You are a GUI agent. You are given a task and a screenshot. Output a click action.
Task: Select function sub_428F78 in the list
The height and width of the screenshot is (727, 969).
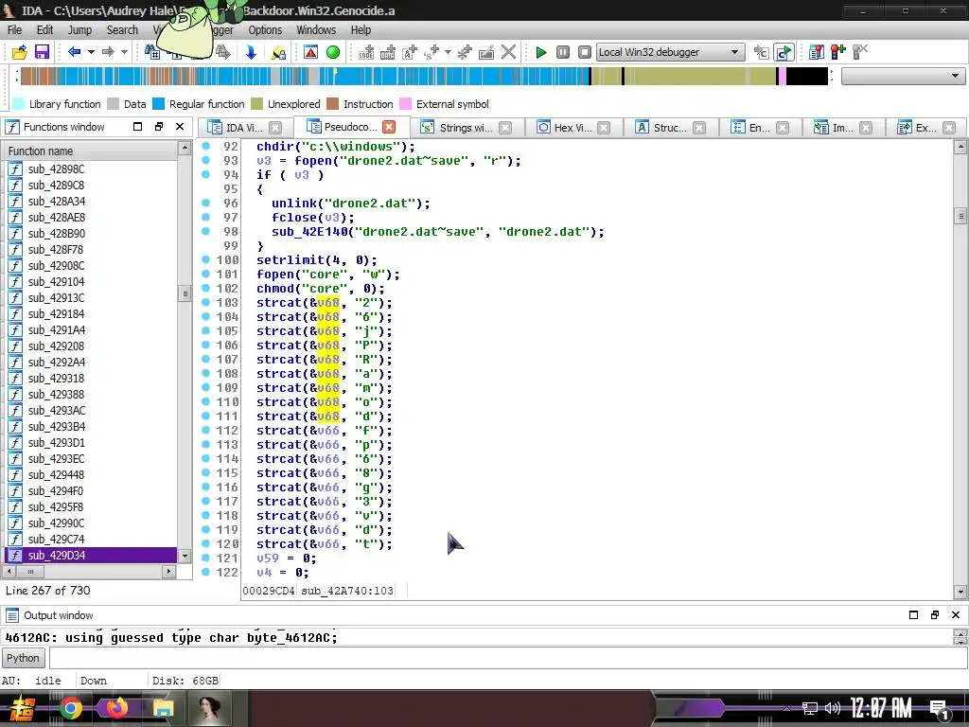click(x=91, y=249)
